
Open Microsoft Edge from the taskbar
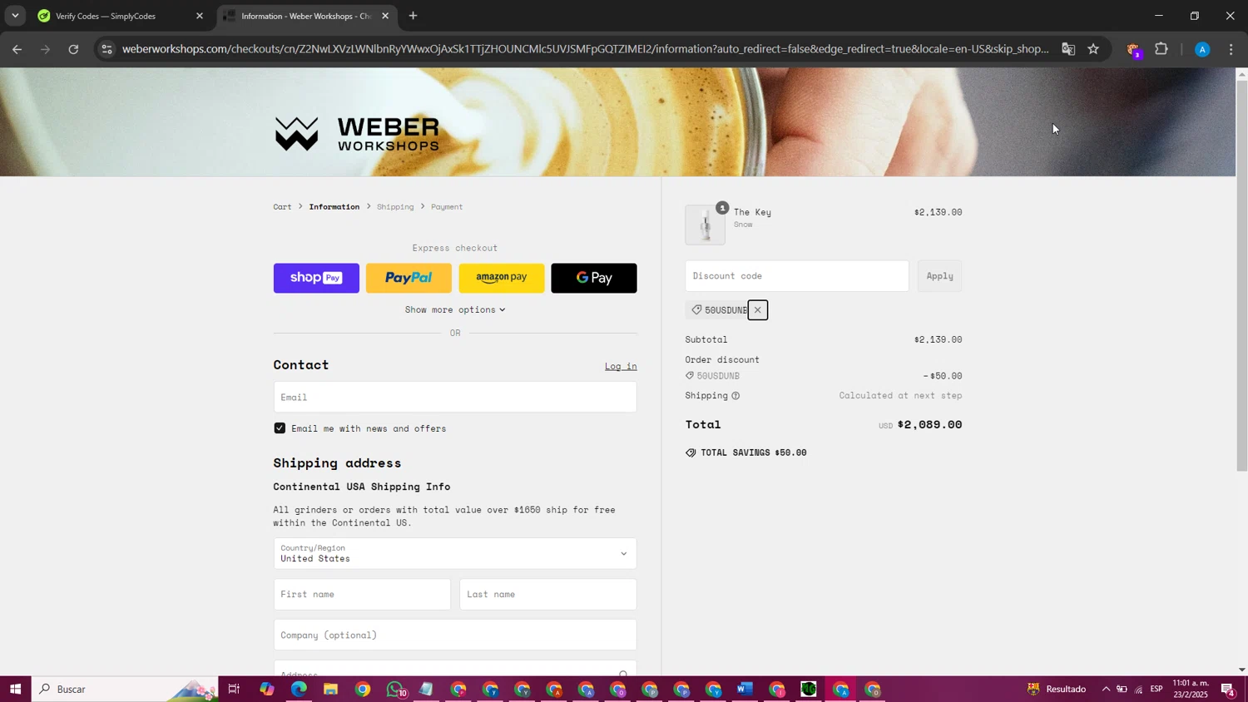299,689
